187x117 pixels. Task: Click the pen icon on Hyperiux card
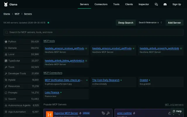103,113
